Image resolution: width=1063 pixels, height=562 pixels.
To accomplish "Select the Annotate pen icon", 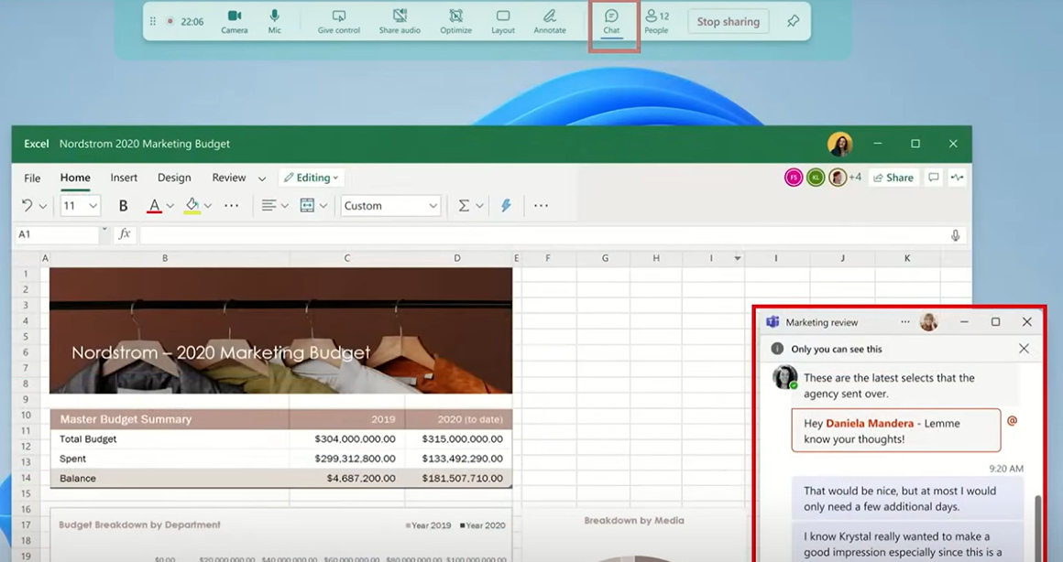I will 550,21.
